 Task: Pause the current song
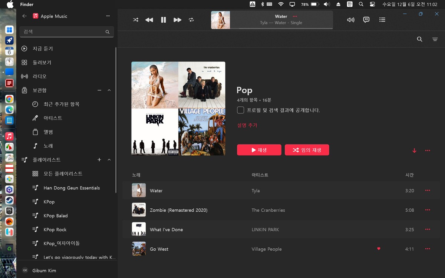(163, 20)
